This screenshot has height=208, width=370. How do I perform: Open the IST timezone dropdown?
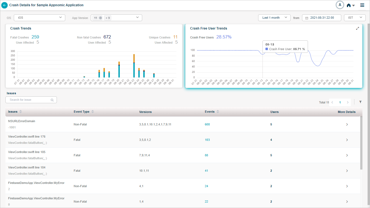[355, 18]
